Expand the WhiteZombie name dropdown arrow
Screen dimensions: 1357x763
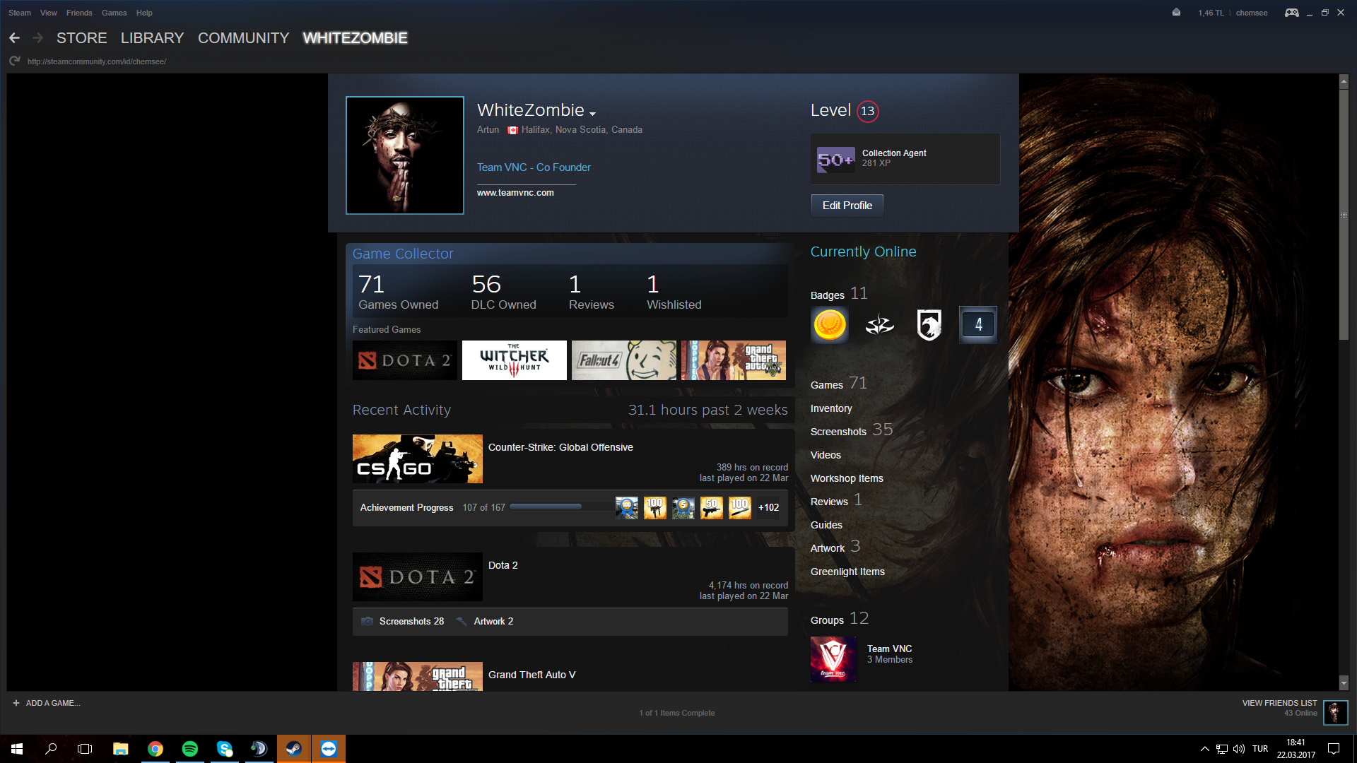592,114
